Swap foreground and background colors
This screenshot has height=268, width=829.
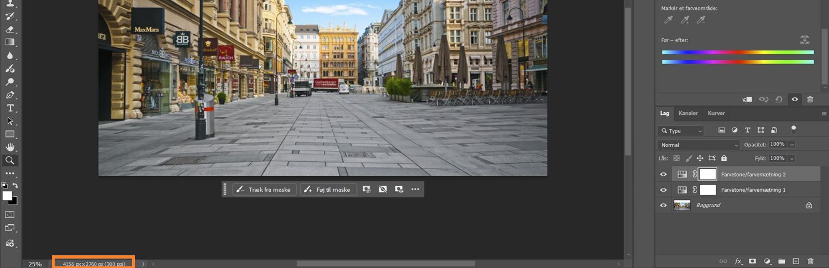(x=15, y=186)
